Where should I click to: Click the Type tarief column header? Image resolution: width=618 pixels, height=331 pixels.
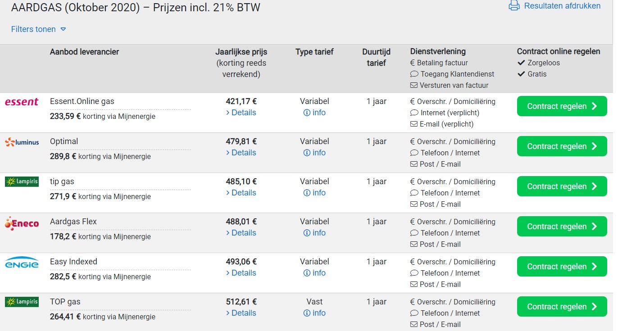click(314, 52)
